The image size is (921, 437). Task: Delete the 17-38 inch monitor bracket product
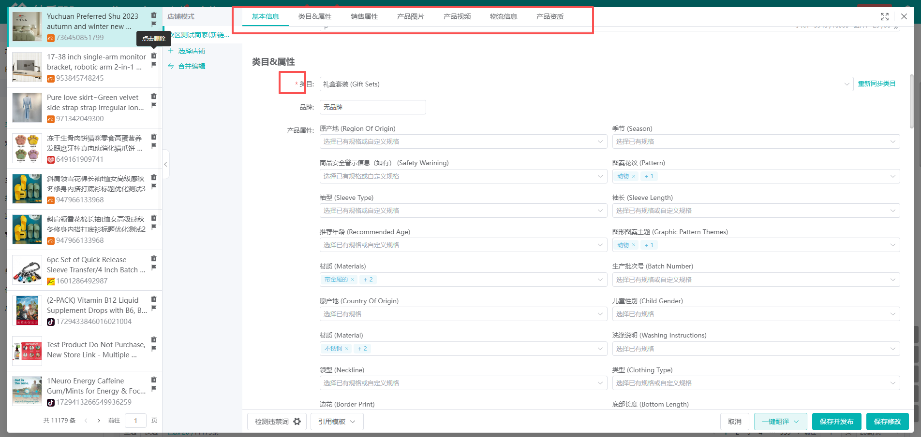(x=154, y=56)
